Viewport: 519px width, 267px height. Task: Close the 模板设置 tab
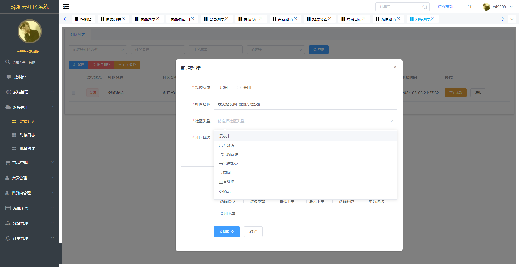[261, 18]
